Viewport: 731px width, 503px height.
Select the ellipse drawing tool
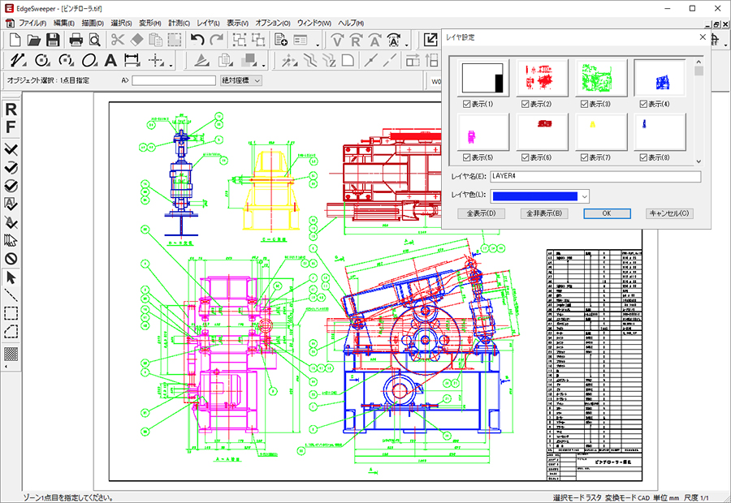(90, 60)
